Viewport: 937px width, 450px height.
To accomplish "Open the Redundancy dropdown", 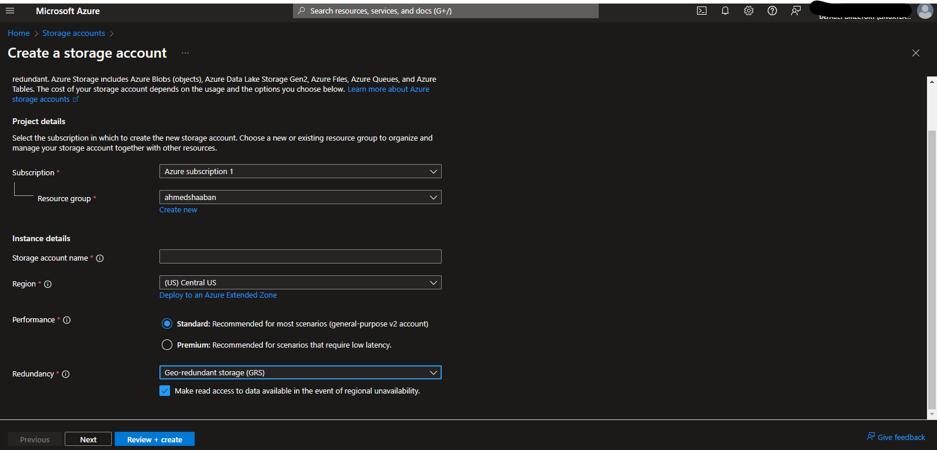I will (x=301, y=372).
